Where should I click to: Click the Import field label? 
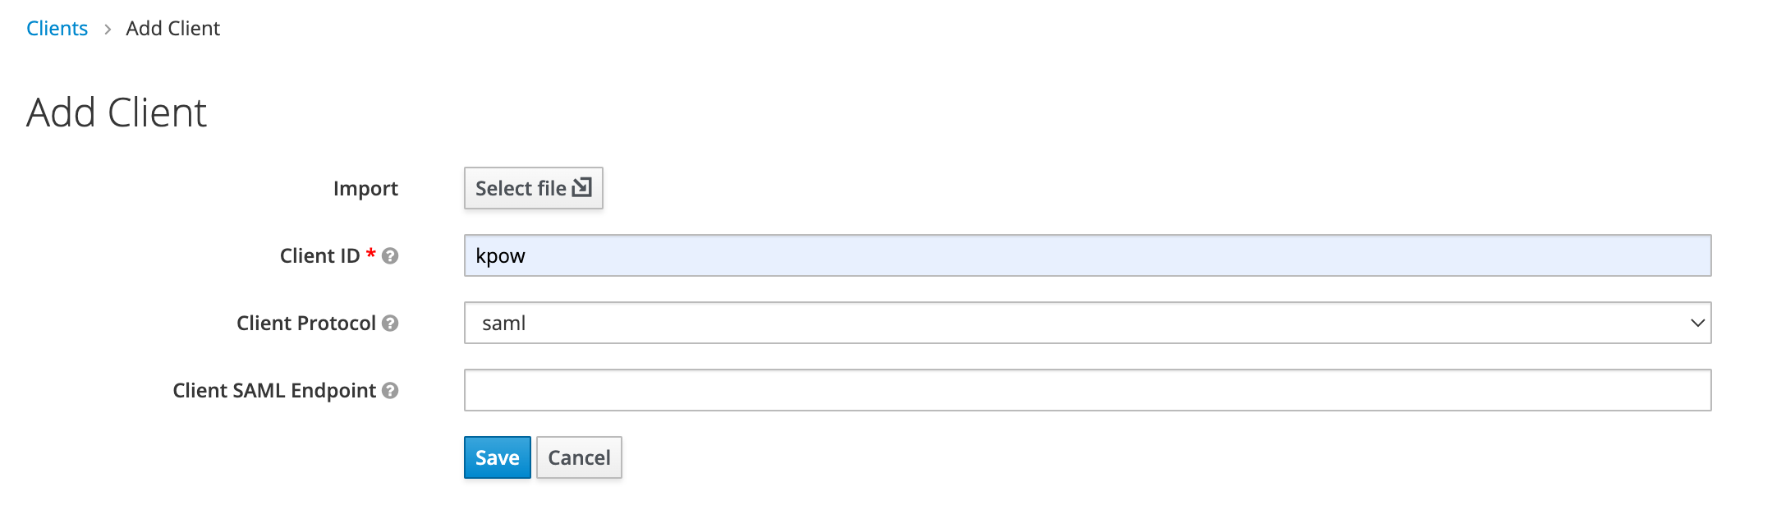pos(365,189)
